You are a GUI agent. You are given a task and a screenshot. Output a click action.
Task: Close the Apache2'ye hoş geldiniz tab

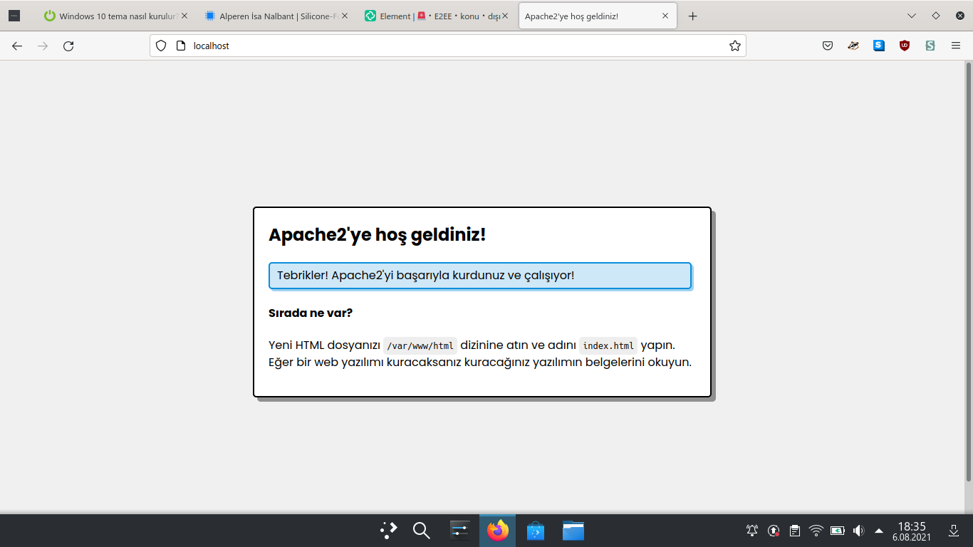tap(665, 16)
